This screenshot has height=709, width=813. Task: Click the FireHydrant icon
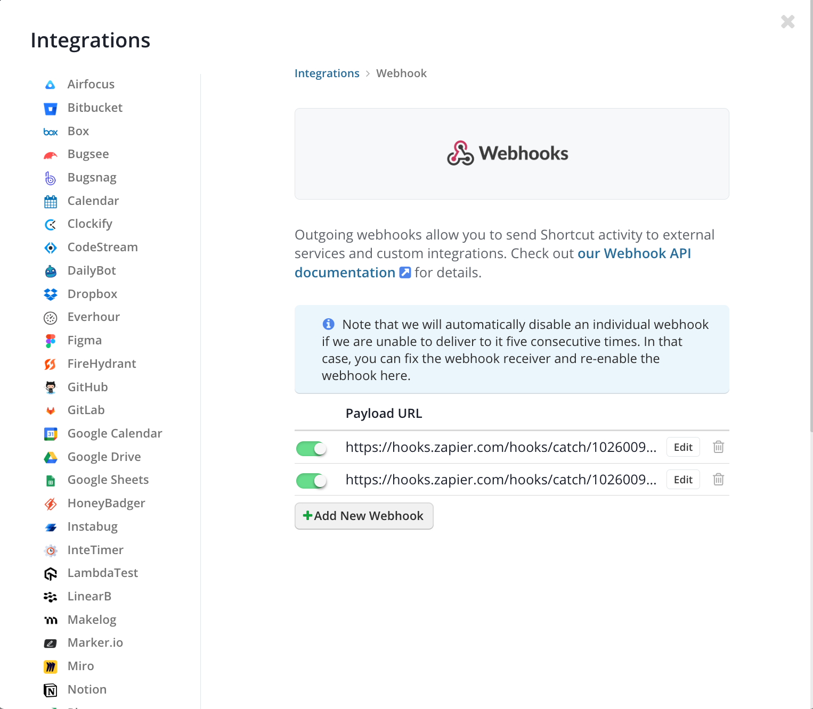tap(50, 365)
